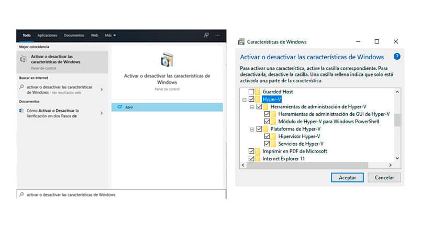Uncheck the Servicios de Hyper-V checkbox
The width and height of the screenshot is (422, 227).
267,144
